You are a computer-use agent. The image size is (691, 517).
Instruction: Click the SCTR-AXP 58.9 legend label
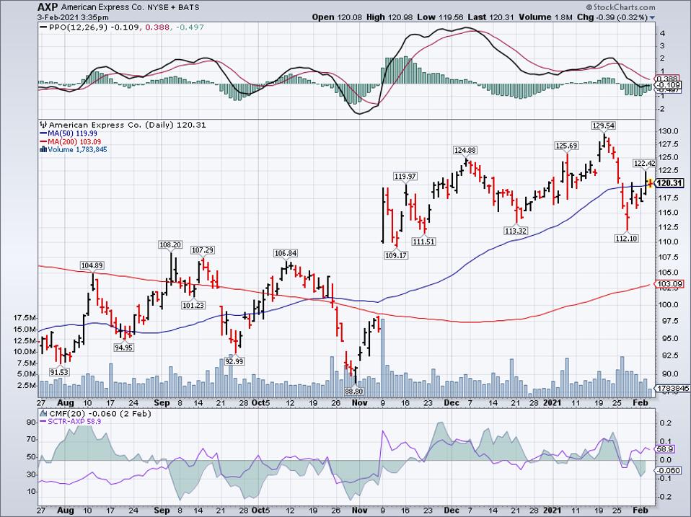coord(74,422)
